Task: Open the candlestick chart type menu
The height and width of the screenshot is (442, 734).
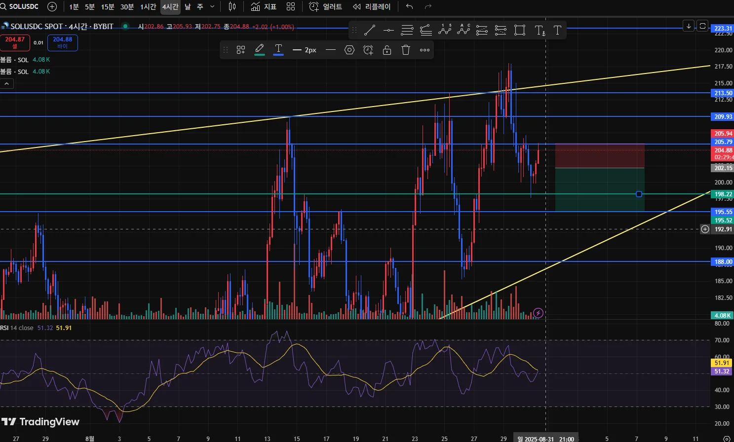Action: tap(232, 6)
